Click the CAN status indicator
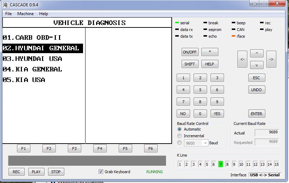The image size is (289, 183). click(233, 29)
